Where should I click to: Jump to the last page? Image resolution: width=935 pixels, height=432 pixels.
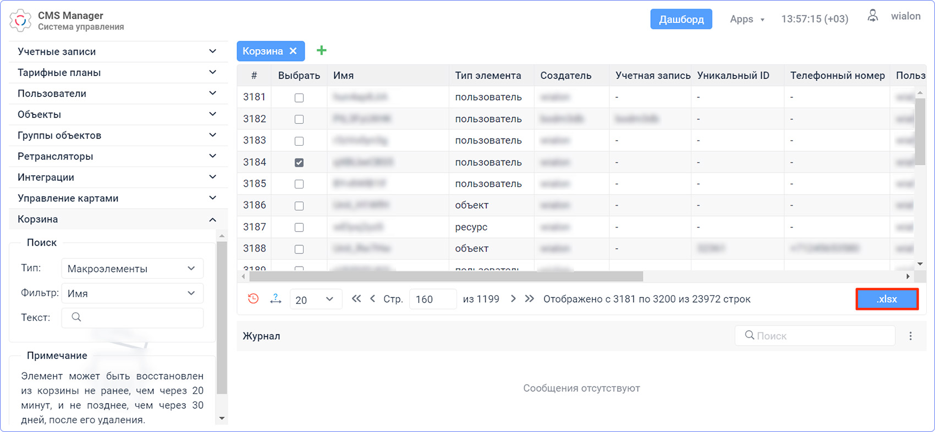529,299
